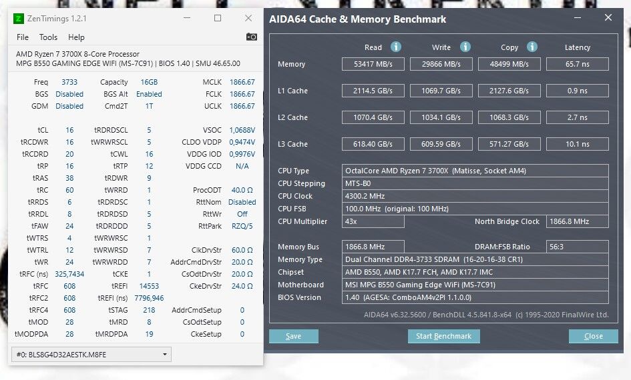
Task: Select L2 Cache read value 1070.4 GB/s
Action: point(373,117)
